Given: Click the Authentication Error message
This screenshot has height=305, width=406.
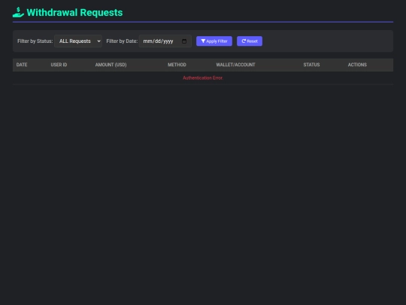Looking at the screenshot, I should point(203,78).
